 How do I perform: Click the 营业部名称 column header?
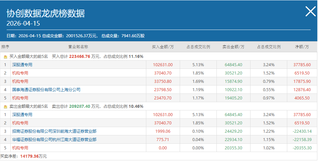tap(78, 47)
